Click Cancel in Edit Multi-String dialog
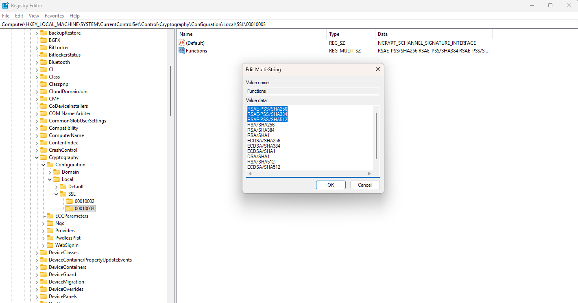The height and width of the screenshot is (303, 578). [365, 185]
